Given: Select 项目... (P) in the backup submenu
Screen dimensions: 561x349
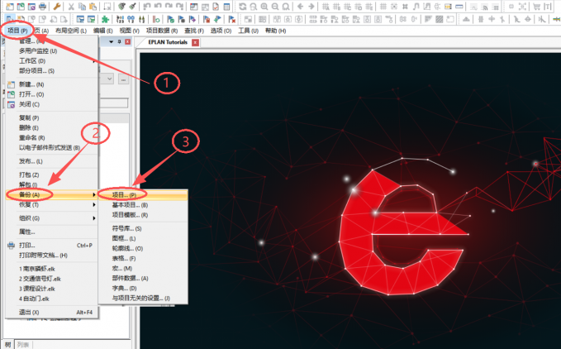Looking at the screenshot, I should 143,195.
